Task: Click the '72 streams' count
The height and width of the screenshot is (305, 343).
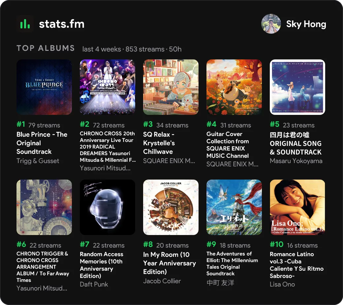Action: (109, 125)
